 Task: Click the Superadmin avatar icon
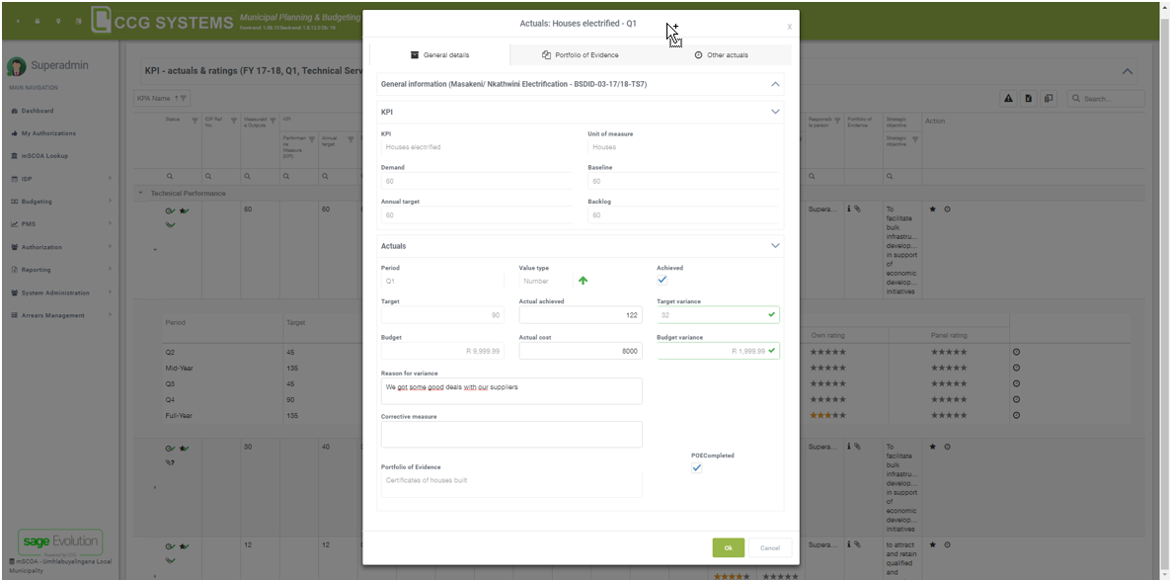pyautogui.click(x=17, y=66)
